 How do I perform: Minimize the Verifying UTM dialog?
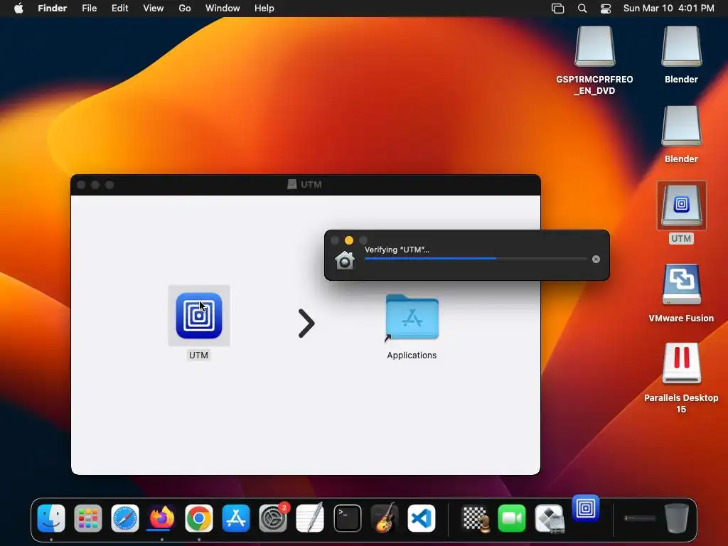tap(348, 240)
